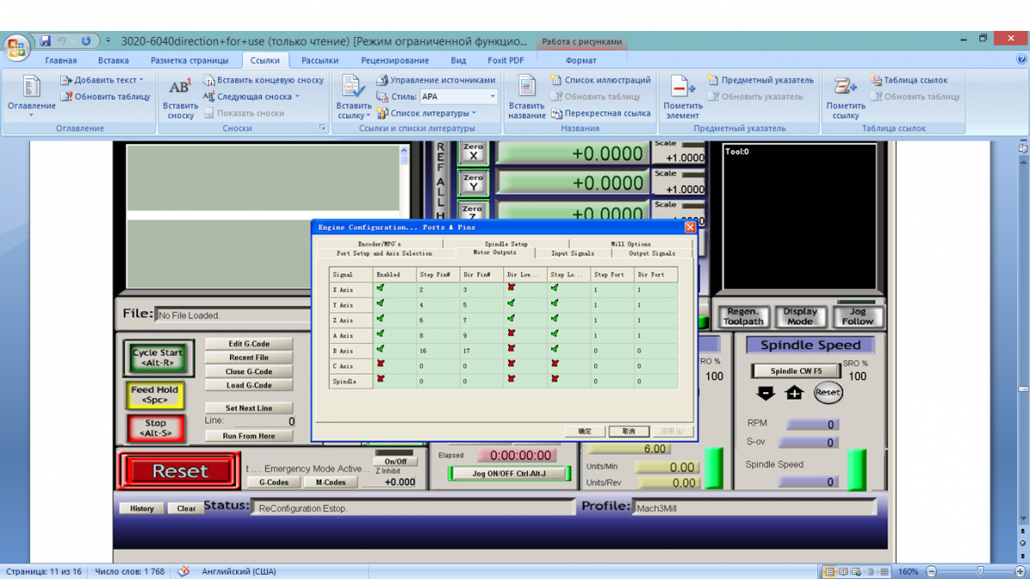This screenshot has width=1030, height=579.
Task: Open the Office button menu
Action: coord(17,45)
